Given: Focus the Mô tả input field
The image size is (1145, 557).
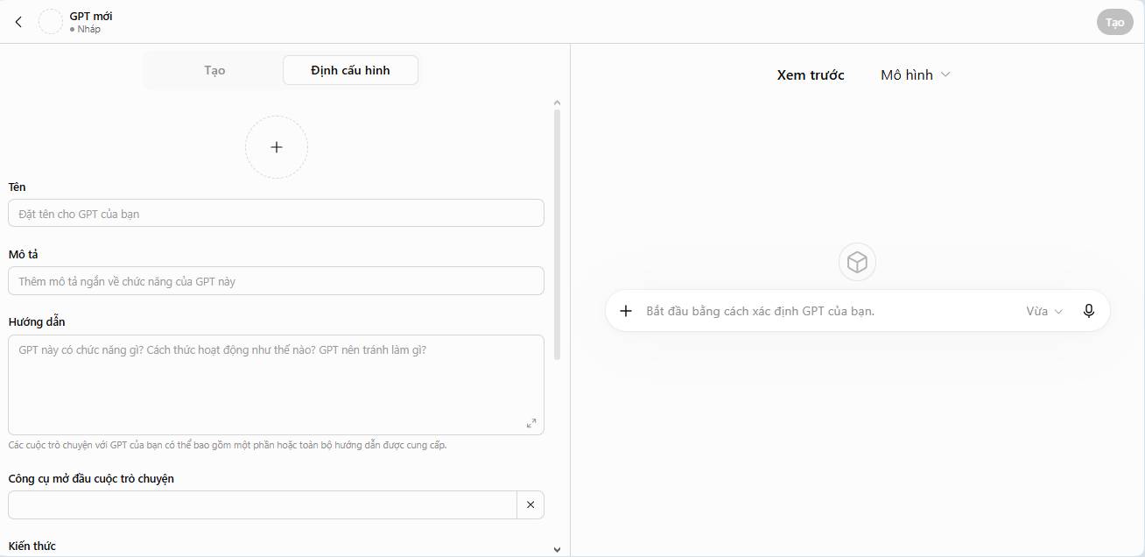Looking at the screenshot, I should pyautogui.click(x=276, y=281).
